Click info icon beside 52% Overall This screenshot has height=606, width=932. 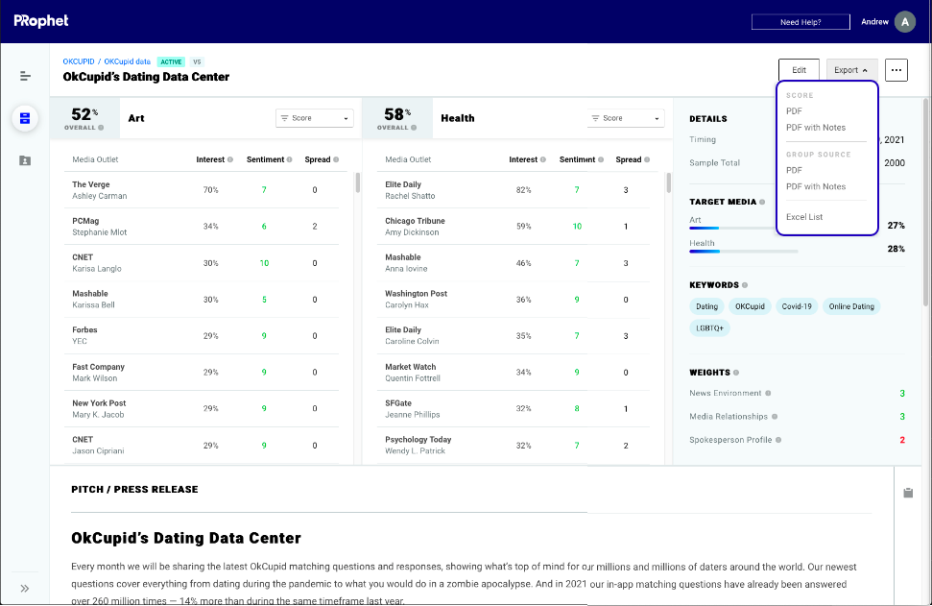(101, 128)
